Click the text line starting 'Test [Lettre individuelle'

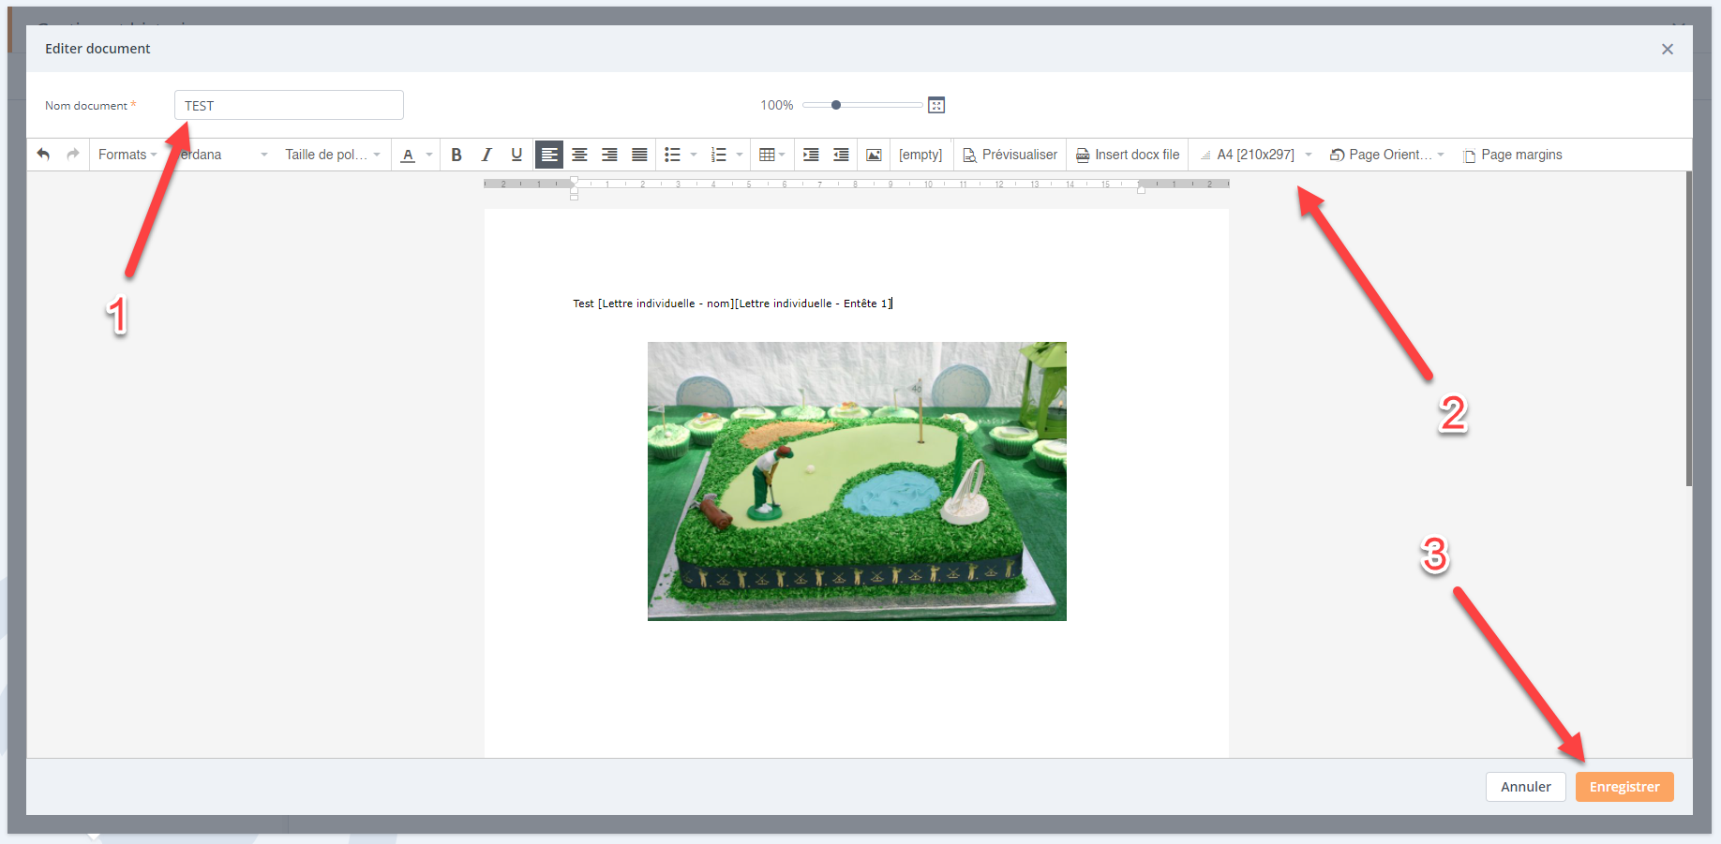click(733, 304)
